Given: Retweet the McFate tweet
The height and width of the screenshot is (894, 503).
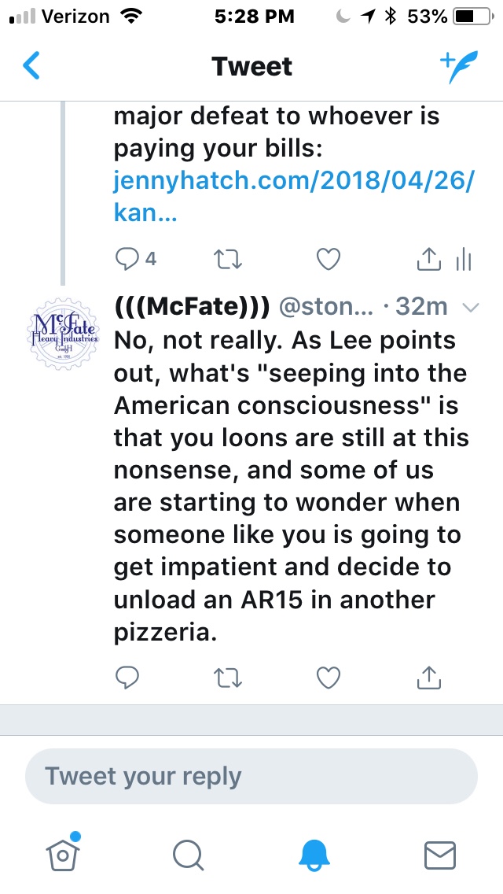Looking at the screenshot, I should [x=227, y=677].
